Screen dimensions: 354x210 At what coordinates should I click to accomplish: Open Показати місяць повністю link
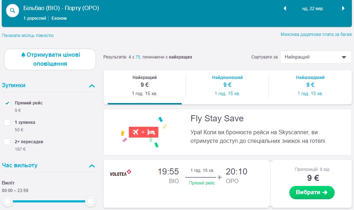[28, 36]
